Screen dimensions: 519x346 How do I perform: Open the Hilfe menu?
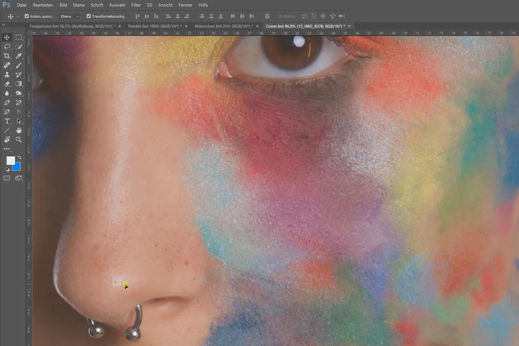click(203, 5)
